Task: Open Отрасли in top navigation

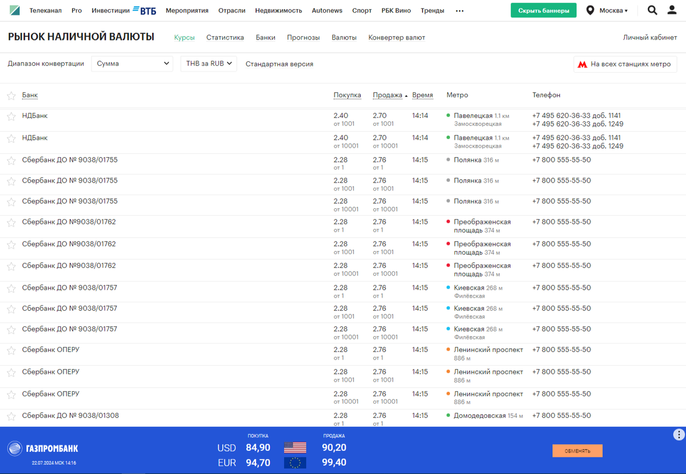Action: [232, 10]
